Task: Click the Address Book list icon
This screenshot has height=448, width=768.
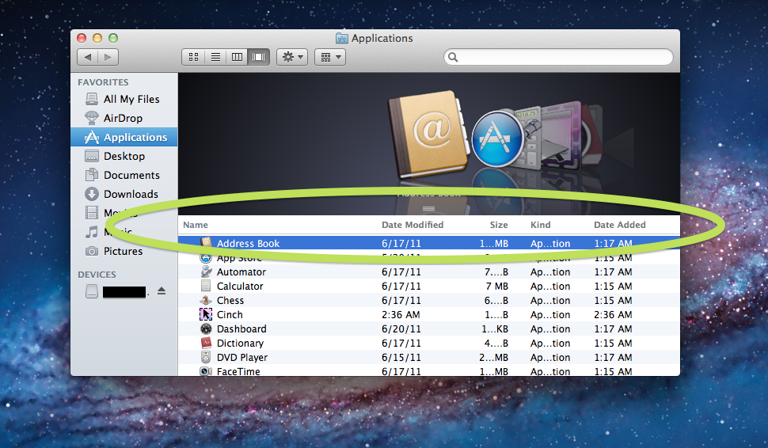Action: click(x=206, y=242)
